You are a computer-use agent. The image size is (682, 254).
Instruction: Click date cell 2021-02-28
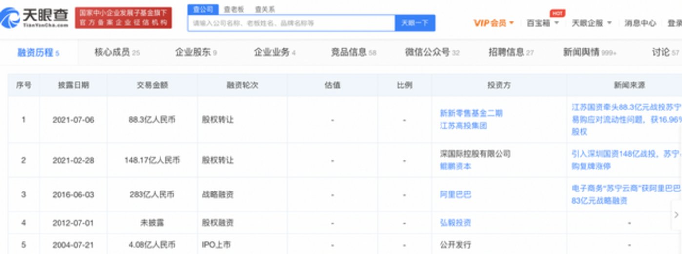point(73,160)
